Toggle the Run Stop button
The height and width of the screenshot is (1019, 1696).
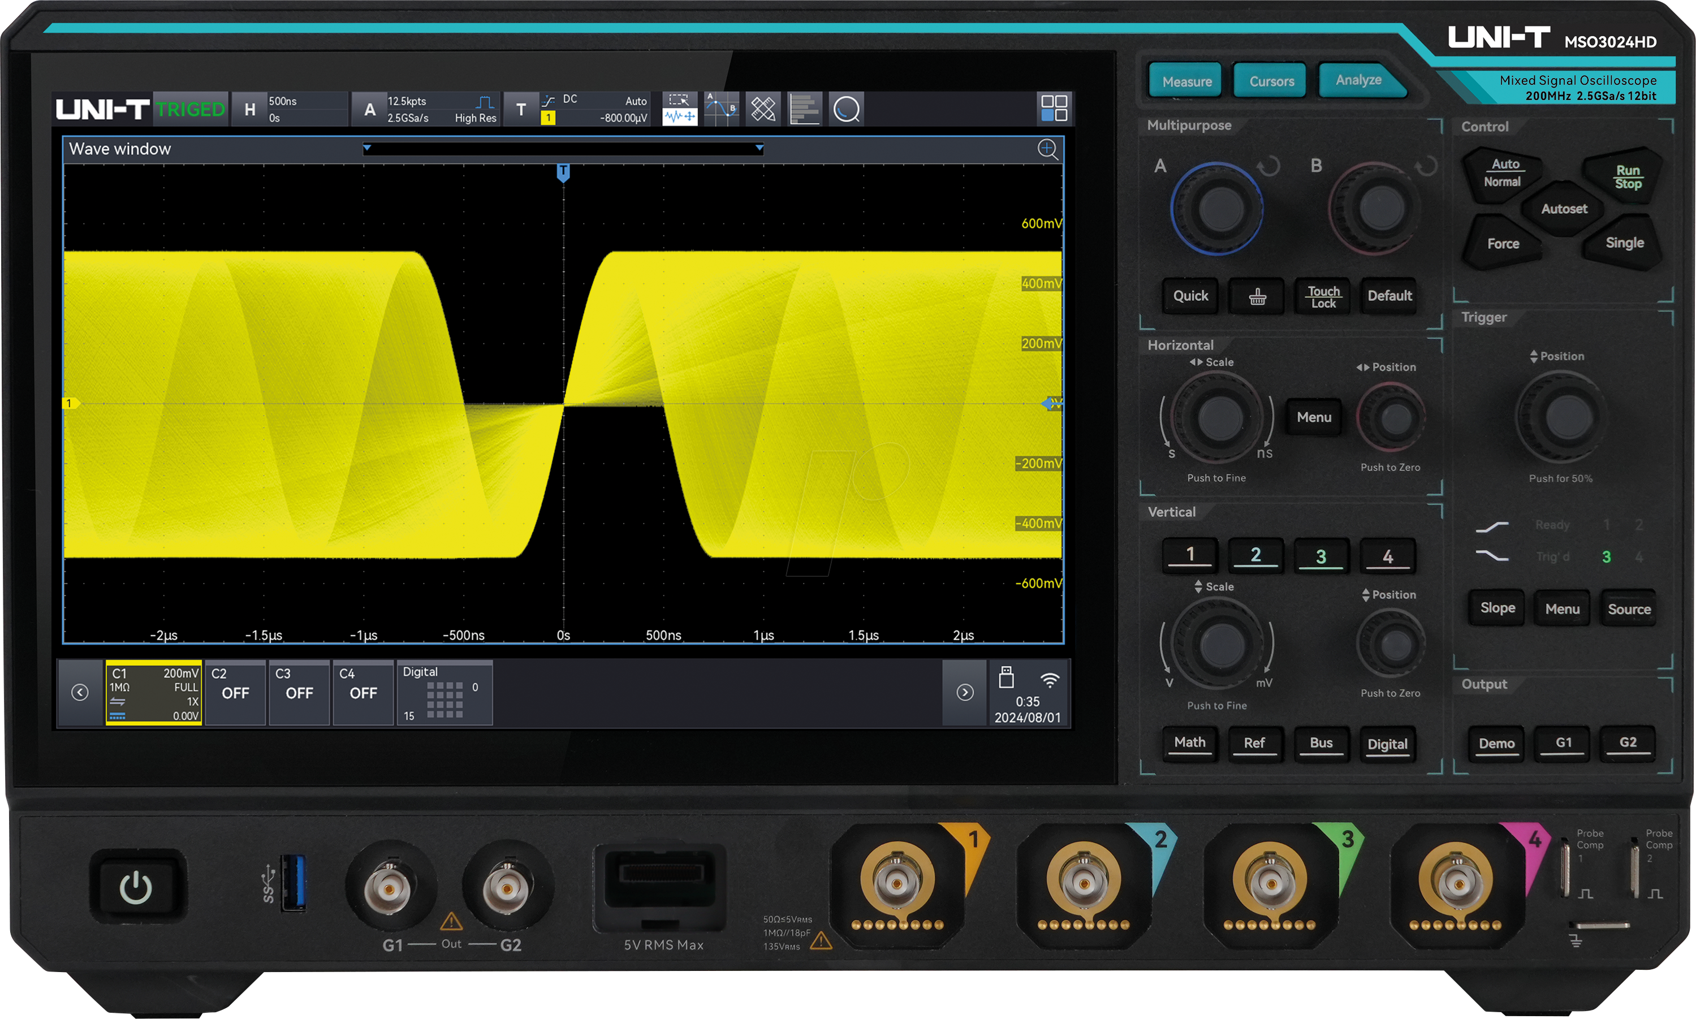(1628, 176)
